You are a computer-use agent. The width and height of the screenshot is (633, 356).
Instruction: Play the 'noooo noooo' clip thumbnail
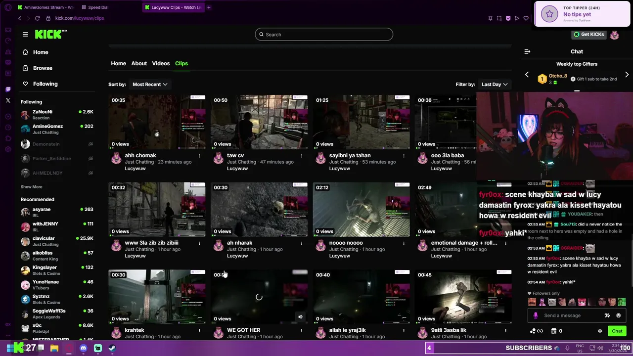pos(361,210)
